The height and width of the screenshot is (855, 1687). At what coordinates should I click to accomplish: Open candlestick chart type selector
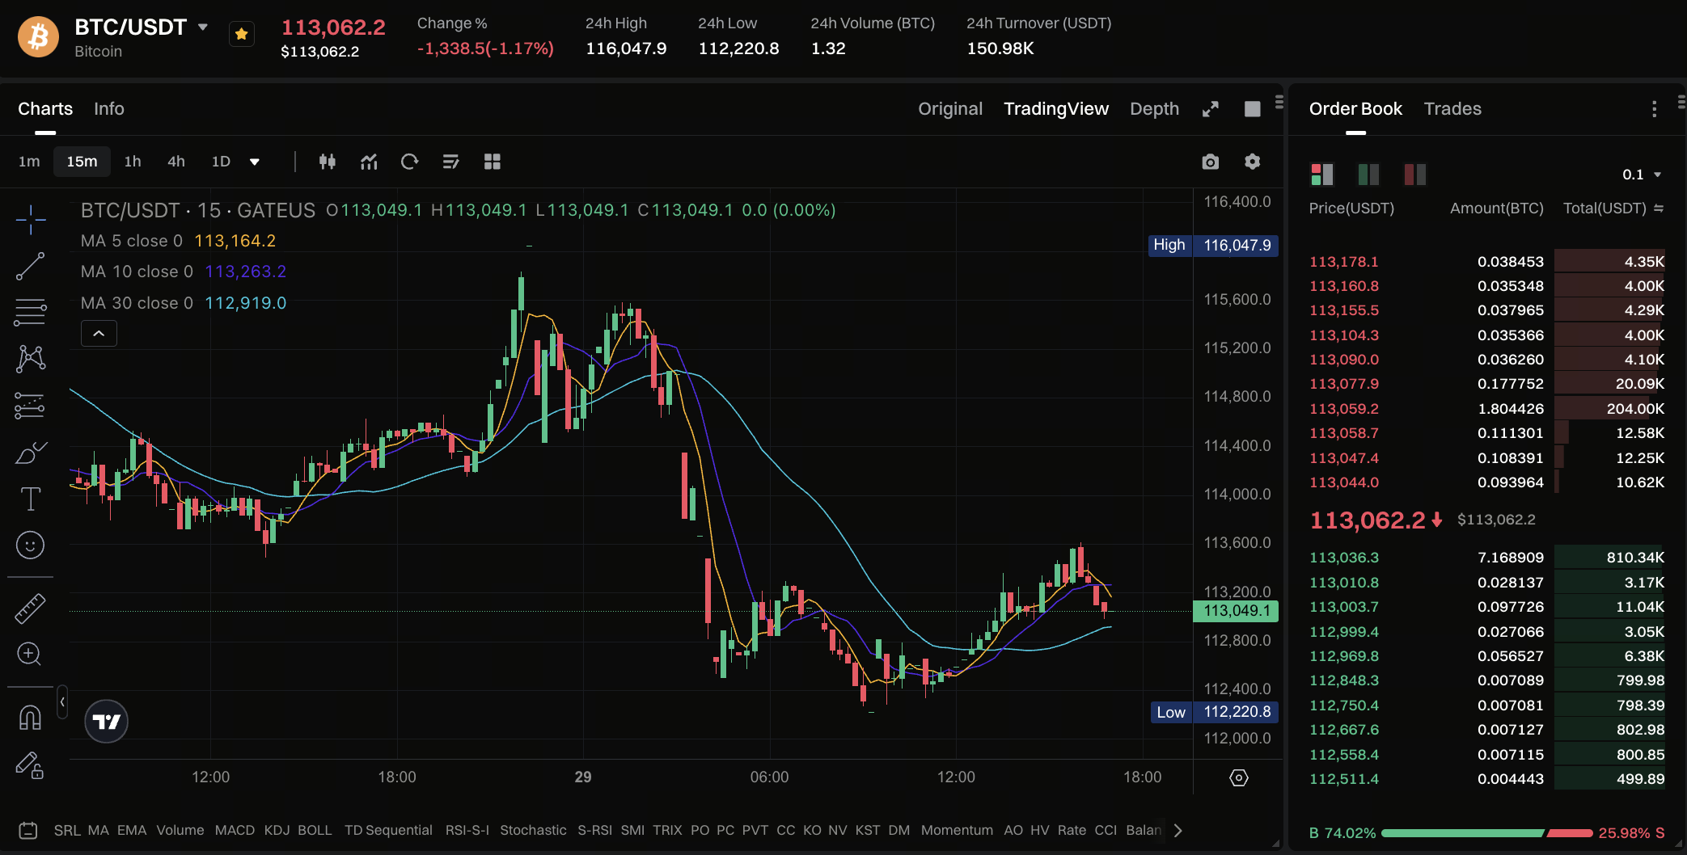pos(328,162)
